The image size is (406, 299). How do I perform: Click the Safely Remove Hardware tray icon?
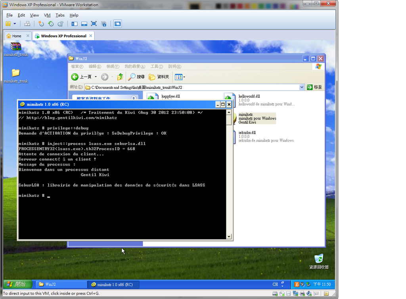(x=308, y=284)
